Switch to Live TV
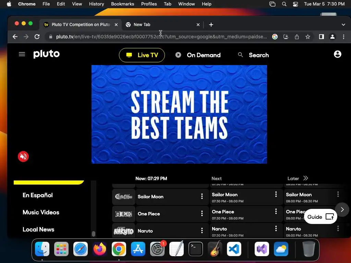Image resolution: width=351 pixels, height=263 pixels. (x=142, y=55)
